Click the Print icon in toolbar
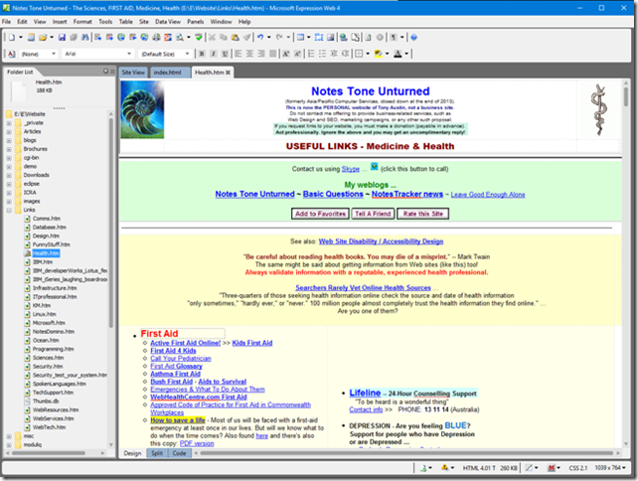This screenshot has width=638, height=481. (156, 38)
